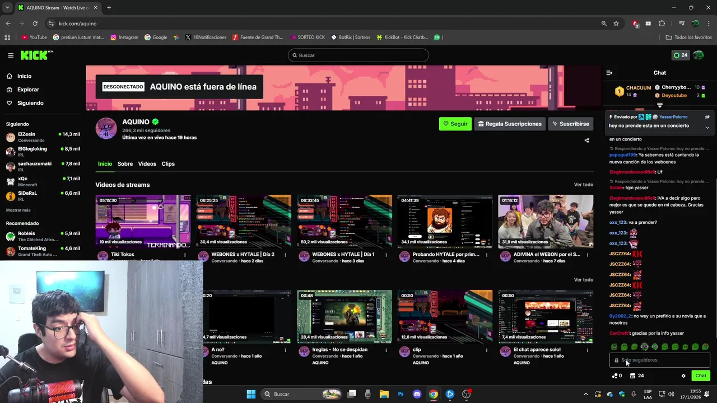Open the Kick user profile avatar
The image size is (717, 403).
(x=699, y=55)
